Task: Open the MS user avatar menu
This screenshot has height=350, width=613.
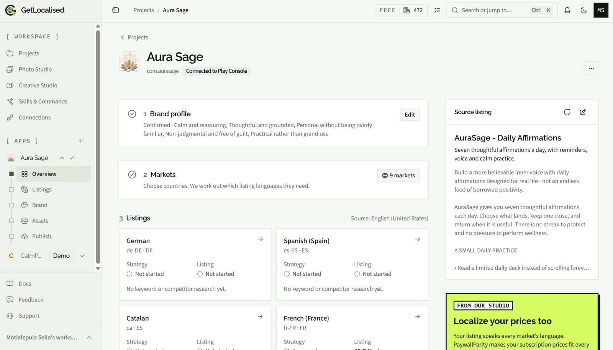Action: point(601,10)
